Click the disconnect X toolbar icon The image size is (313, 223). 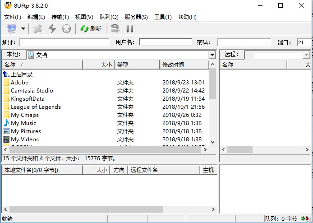click(x=38, y=29)
